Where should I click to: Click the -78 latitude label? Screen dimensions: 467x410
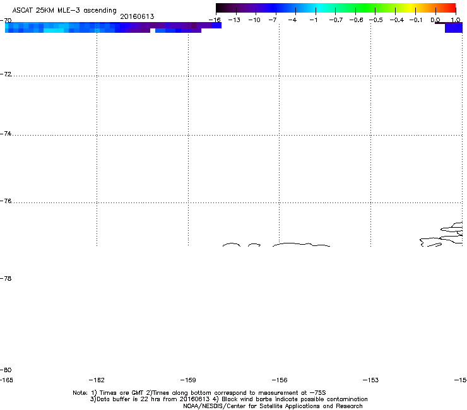[6, 278]
